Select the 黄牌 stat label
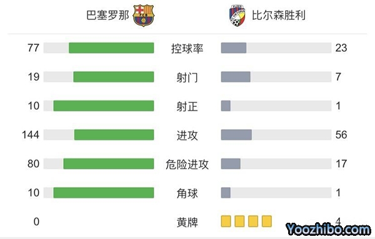375x239 pixels. pos(187,222)
